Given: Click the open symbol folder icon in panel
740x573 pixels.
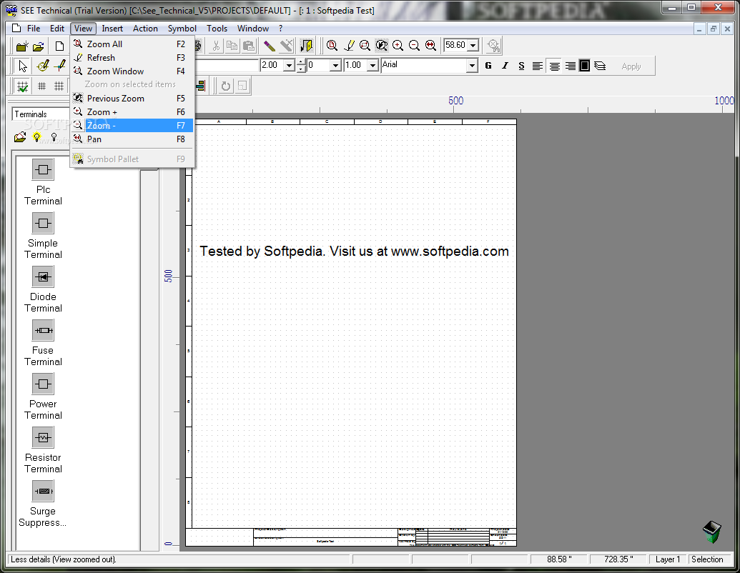Looking at the screenshot, I should (x=20, y=137).
